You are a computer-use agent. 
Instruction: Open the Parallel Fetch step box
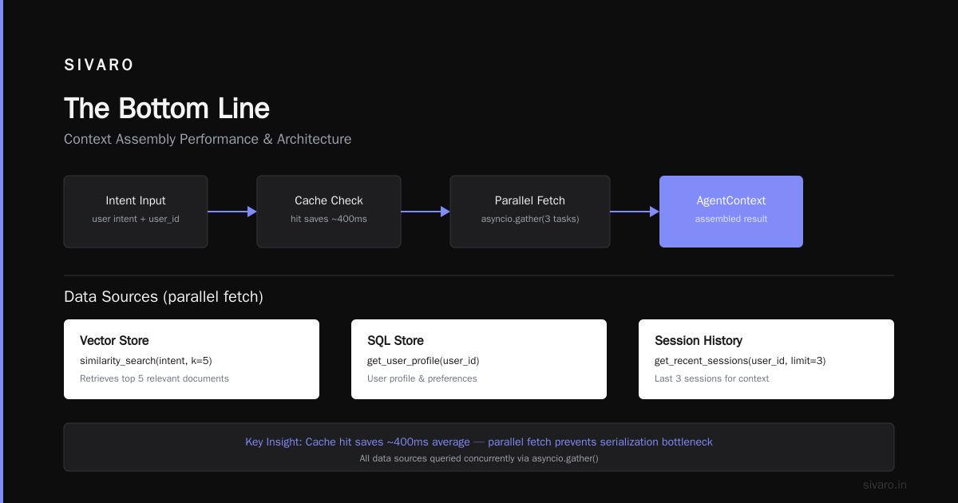(530, 212)
